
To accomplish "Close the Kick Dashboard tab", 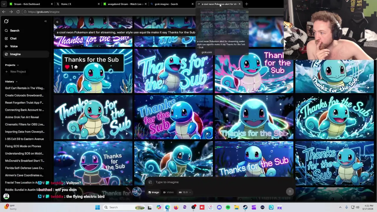I will click(x=52, y=4).
